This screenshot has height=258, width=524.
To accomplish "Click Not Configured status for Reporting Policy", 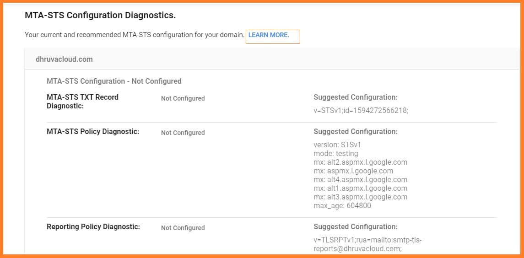I will pyautogui.click(x=183, y=228).
